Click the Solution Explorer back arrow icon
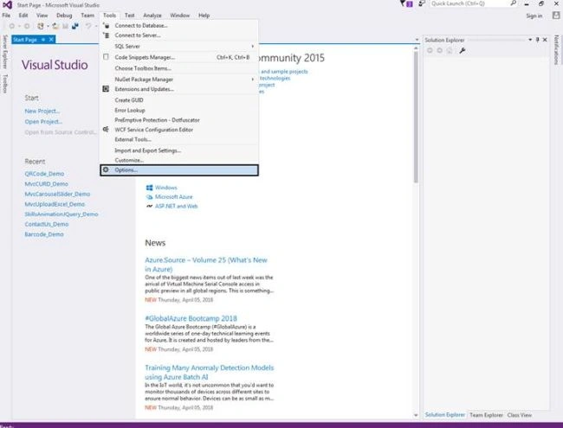This screenshot has height=428, width=563. [x=430, y=50]
